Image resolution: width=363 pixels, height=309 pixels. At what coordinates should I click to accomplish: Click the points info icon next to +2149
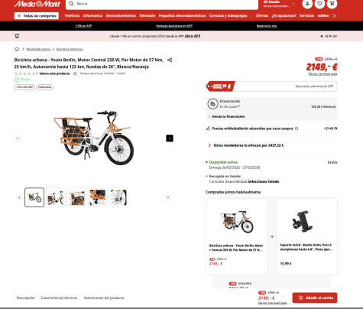(x=335, y=128)
